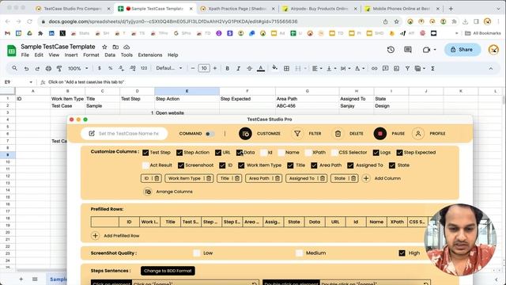Click the Arrange Columns icon
The height and width of the screenshot is (285, 506).
pos(148,192)
